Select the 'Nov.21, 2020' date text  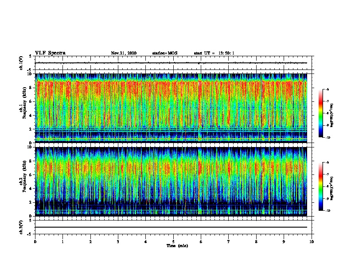[124, 53]
